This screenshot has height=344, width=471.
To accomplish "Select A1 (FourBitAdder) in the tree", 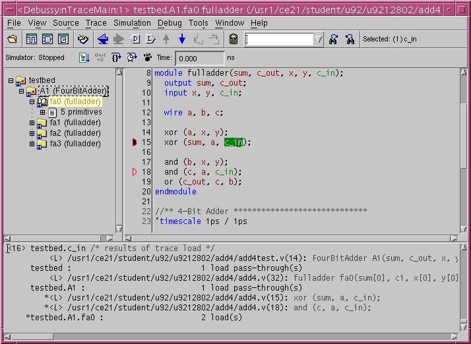I will pyautogui.click(x=73, y=91).
